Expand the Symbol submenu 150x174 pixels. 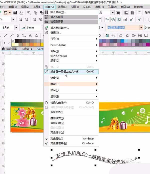[x=71, y=39]
